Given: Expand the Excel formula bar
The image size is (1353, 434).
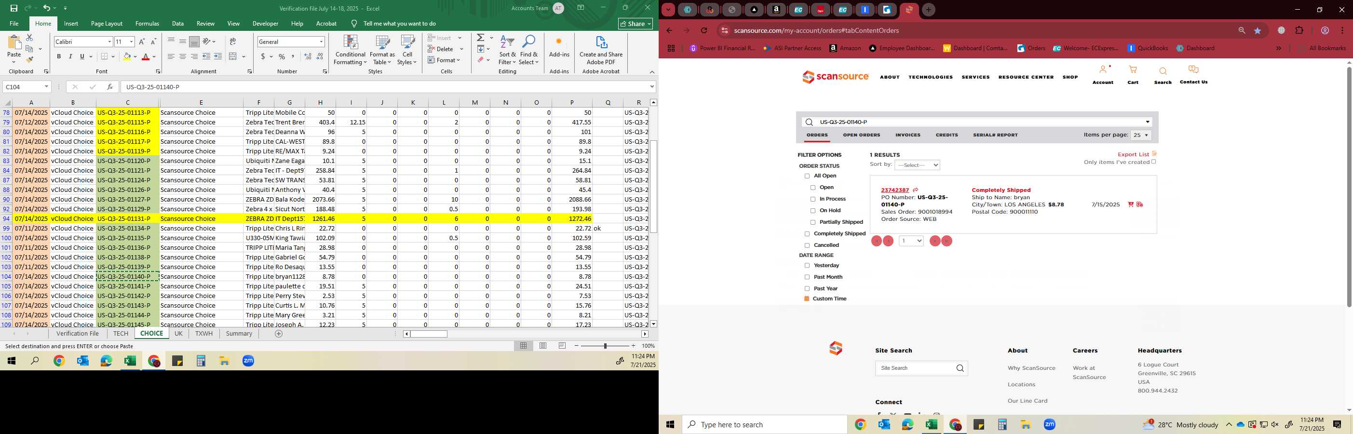Looking at the screenshot, I should point(652,87).
